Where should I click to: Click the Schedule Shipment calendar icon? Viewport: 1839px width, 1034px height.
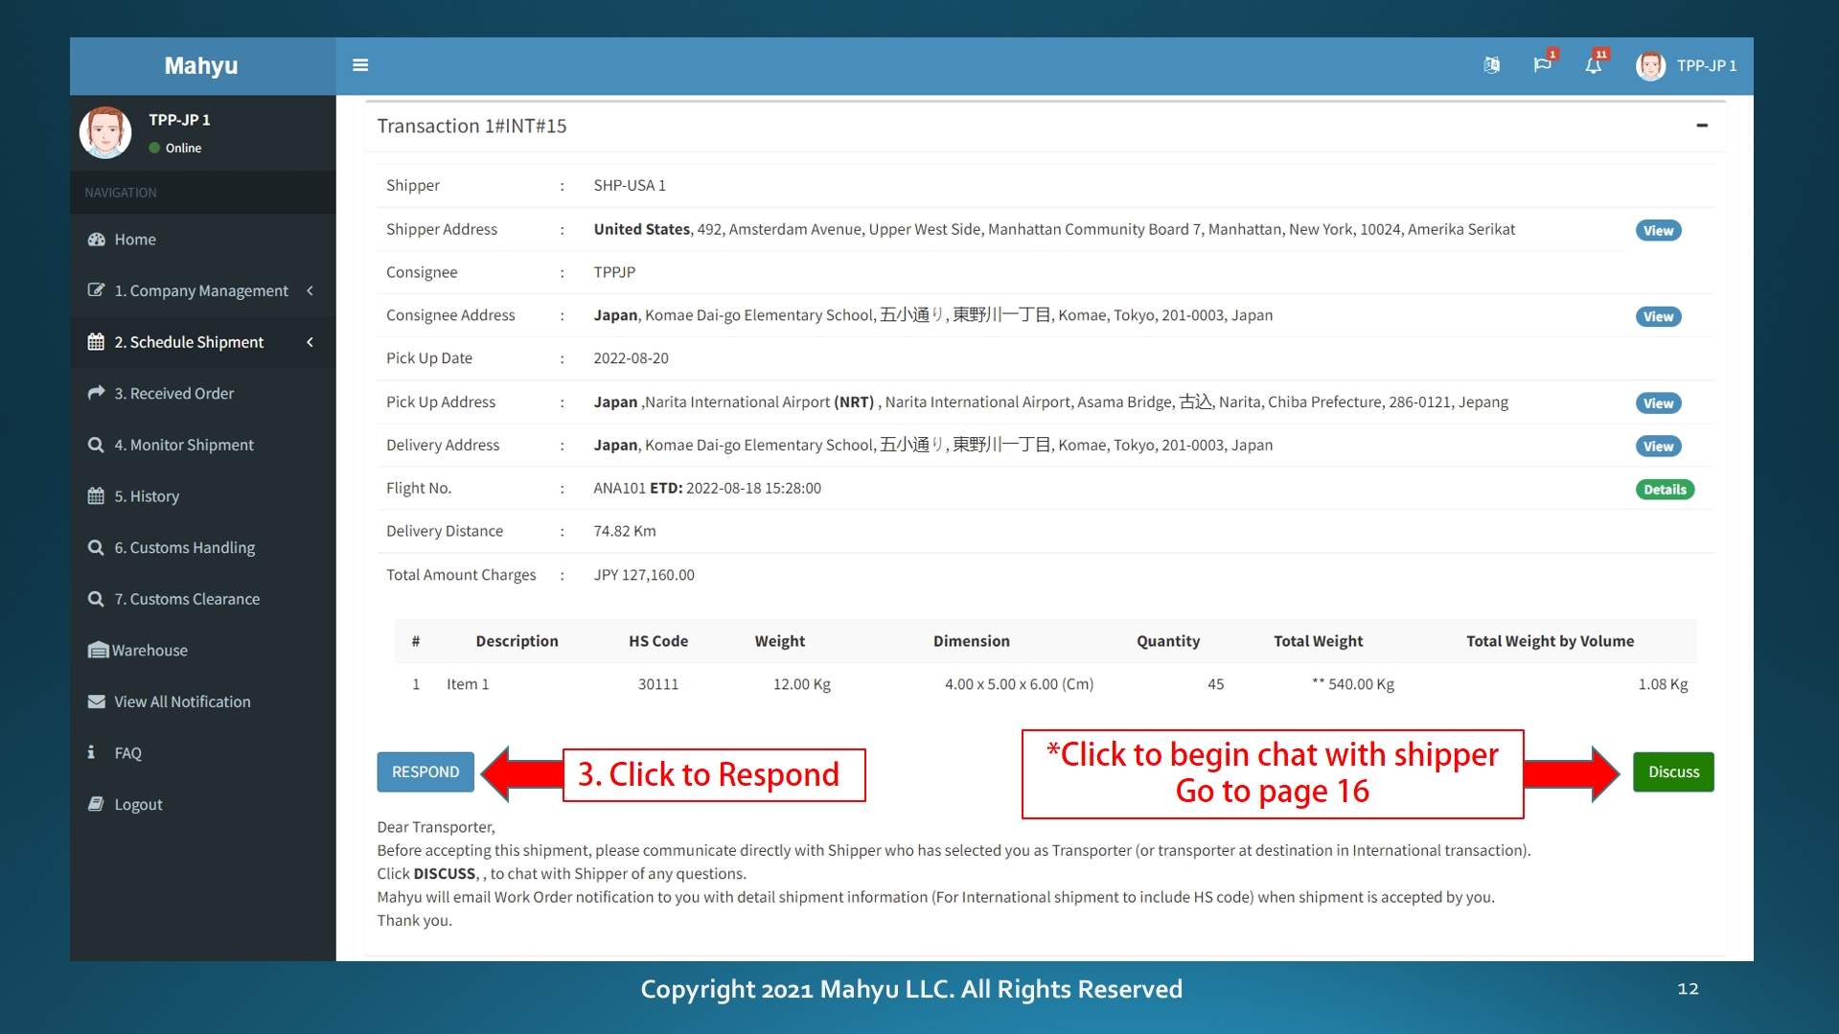96,342
